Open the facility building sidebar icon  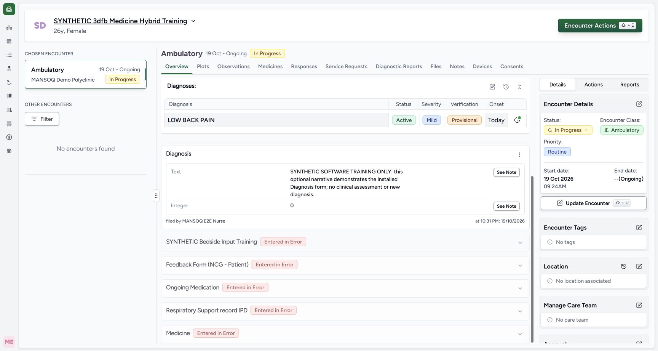pos(9,27)
